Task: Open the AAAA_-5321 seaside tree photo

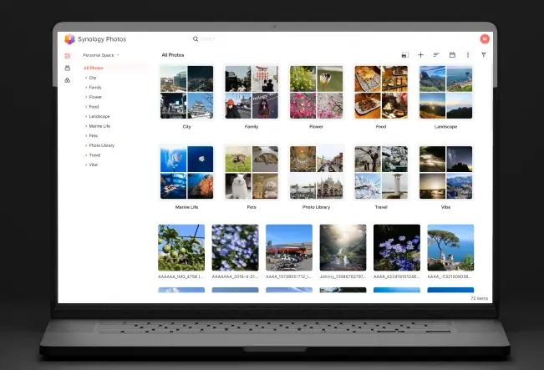Action: point(450,247)
